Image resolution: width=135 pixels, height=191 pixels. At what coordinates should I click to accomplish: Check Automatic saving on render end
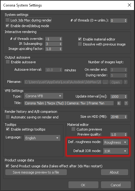pyautogui.click(x=8, y=117)
